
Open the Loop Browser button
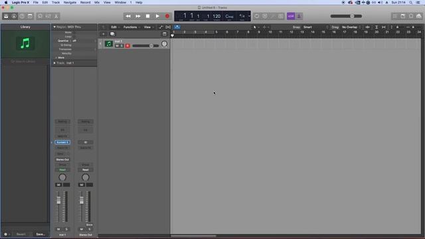pyautogui.click(x=411, y=16)
